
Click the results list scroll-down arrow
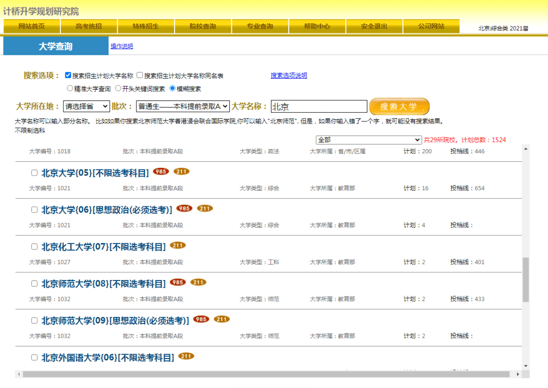pos(526,366)
